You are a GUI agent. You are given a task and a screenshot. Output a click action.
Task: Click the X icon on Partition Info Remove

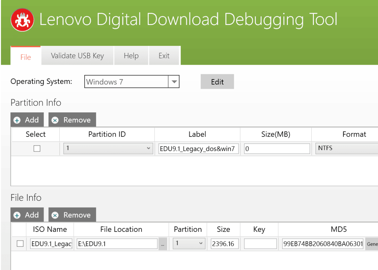pos(55,120)
